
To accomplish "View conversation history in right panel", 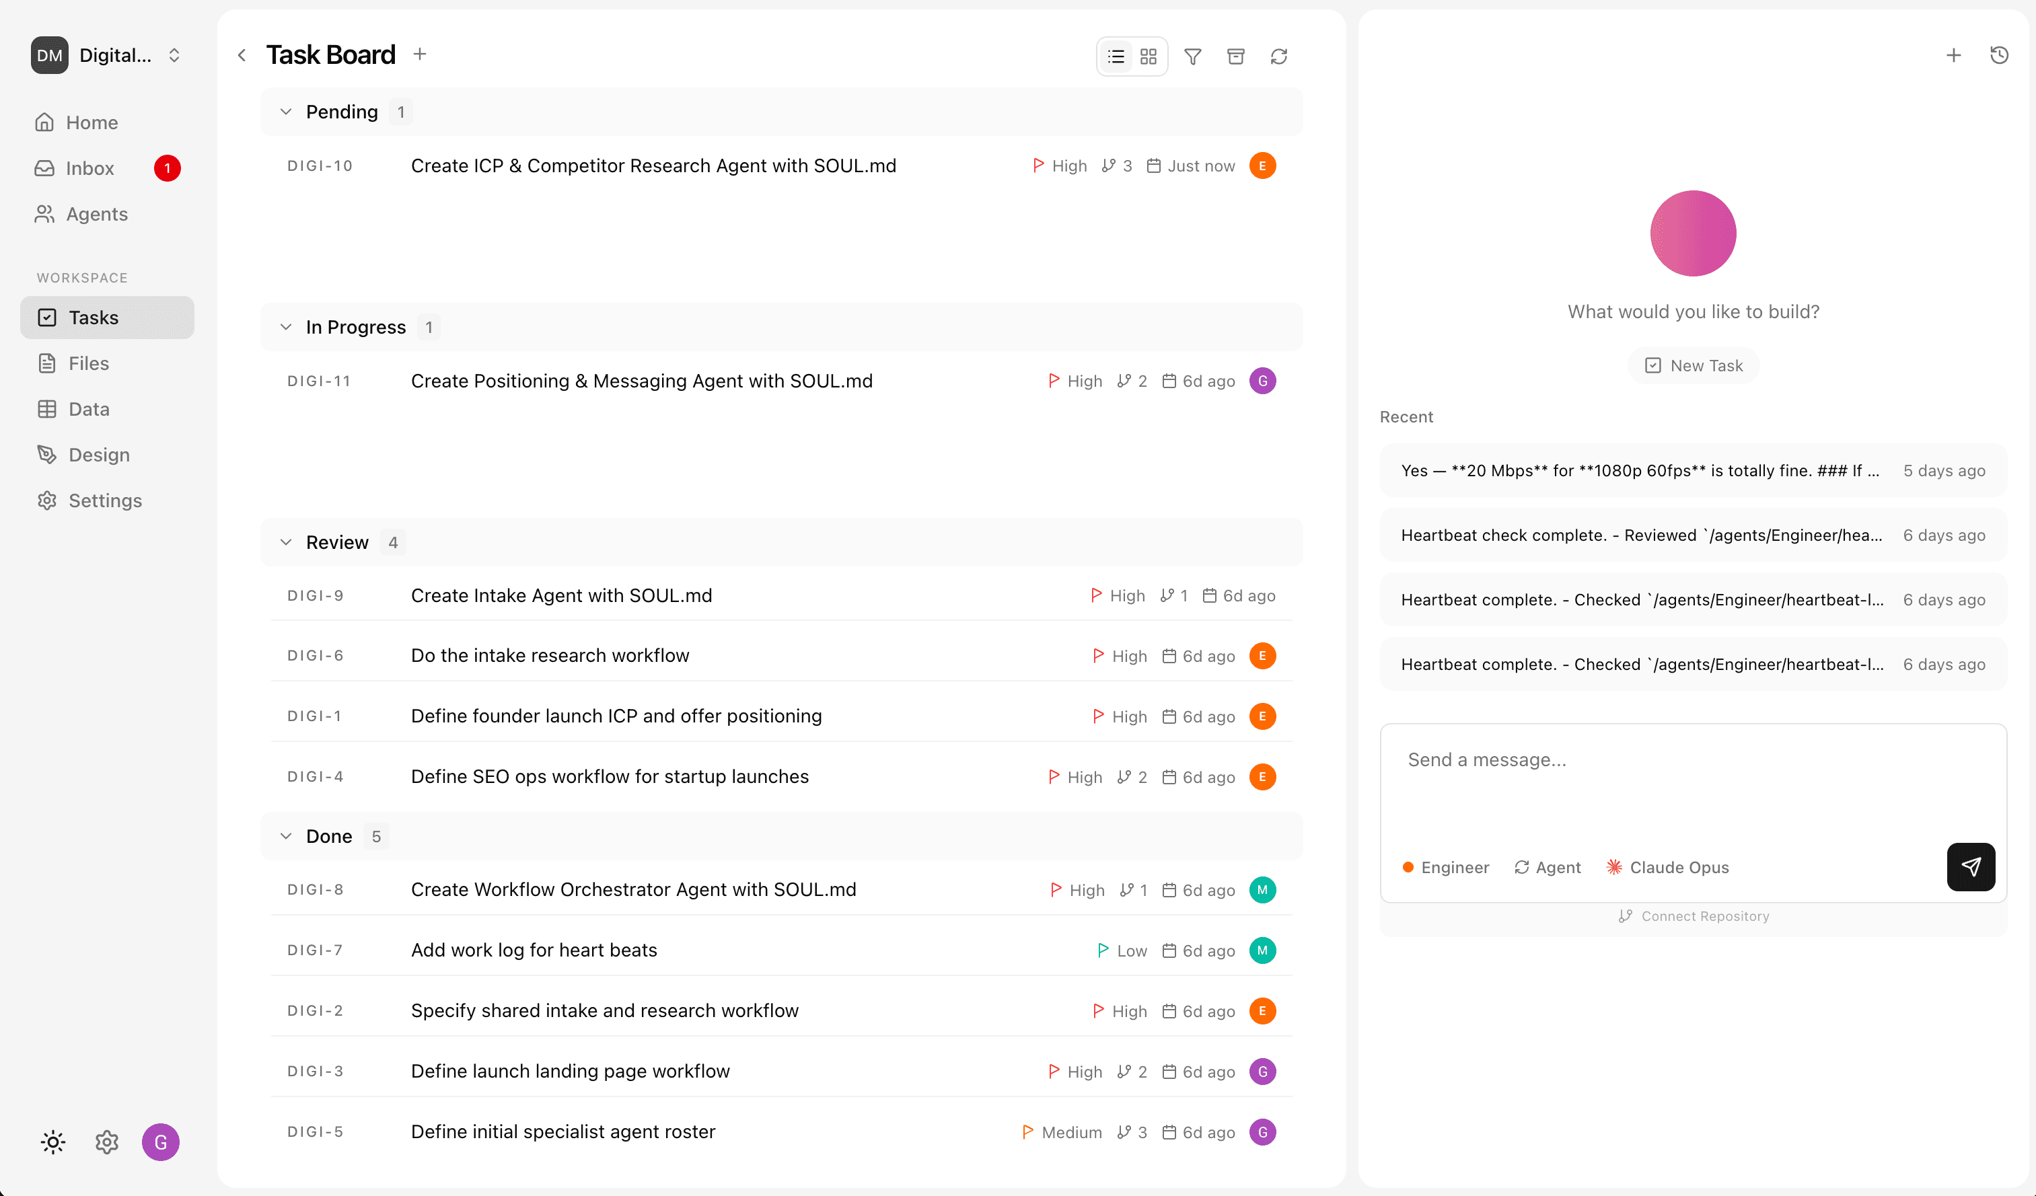I will tap(2000, 54).
